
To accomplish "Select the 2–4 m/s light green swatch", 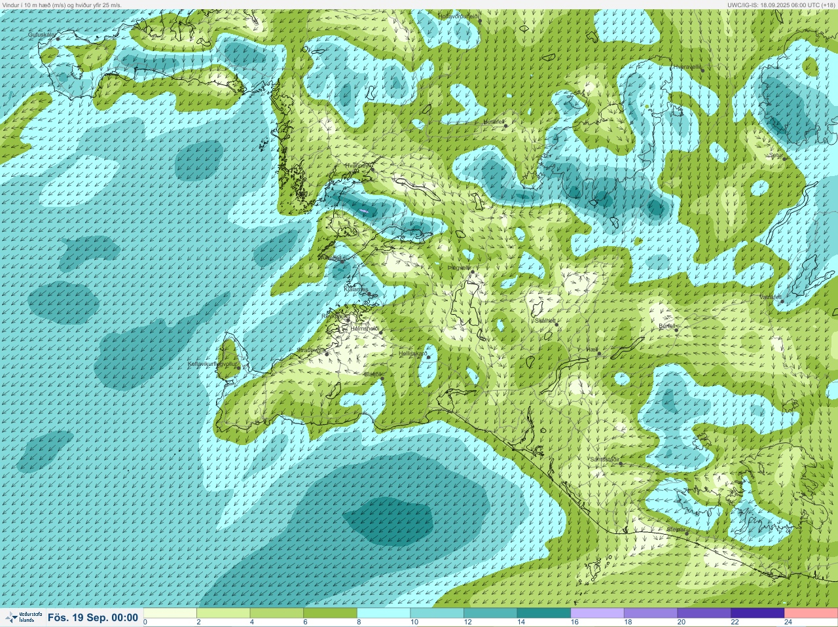I will 223,613.
